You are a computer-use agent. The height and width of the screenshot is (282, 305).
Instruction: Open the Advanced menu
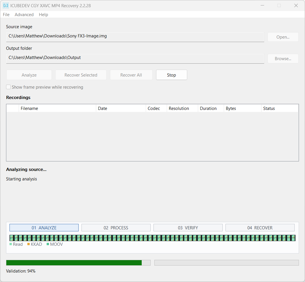coord(24,15)
